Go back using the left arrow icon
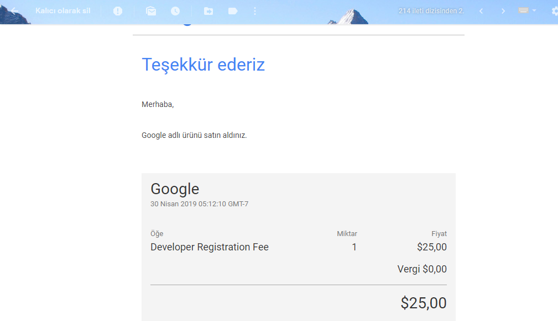This screenshot has width=558, height=321. click(x=14, y=11)
